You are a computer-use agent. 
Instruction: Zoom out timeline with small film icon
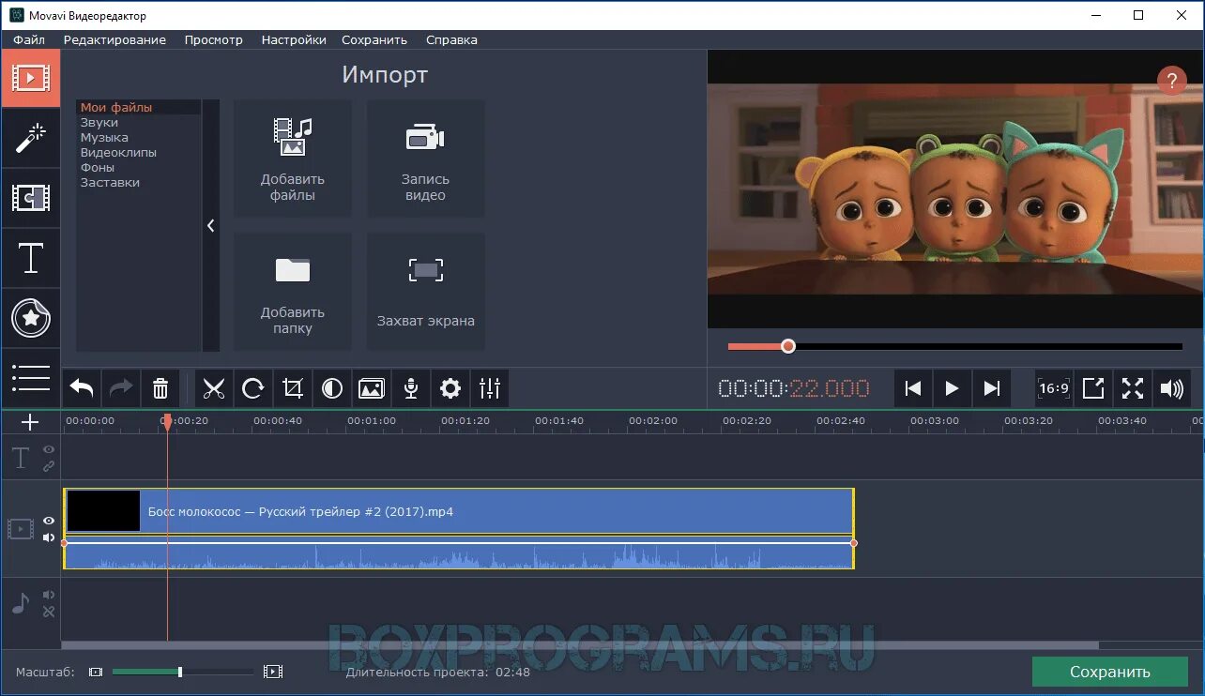point(96,672)
